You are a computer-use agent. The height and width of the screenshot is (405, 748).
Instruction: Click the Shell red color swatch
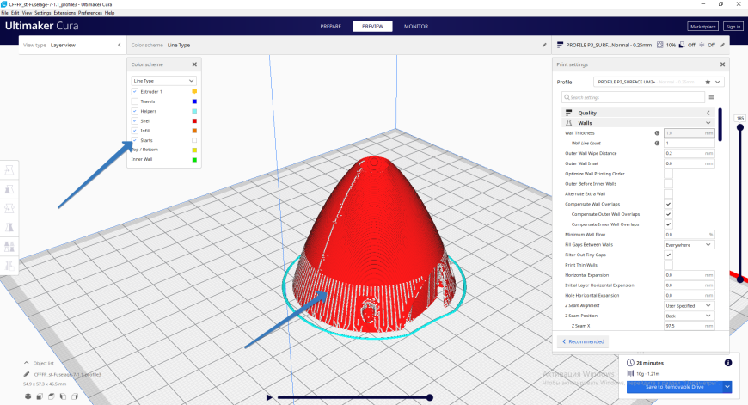coord(194,120)
